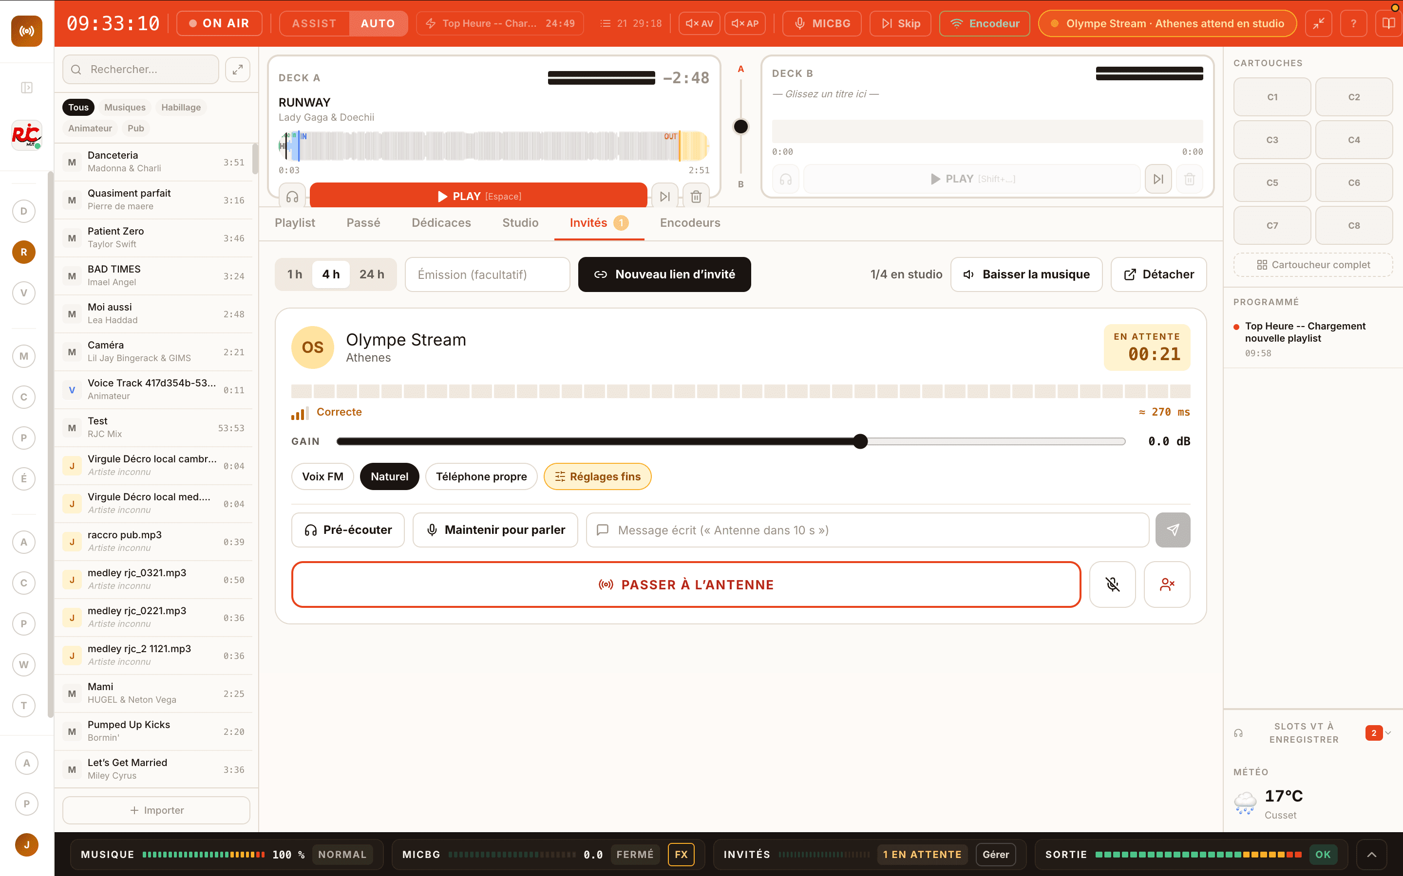Click the collapse window arrows icon in header

pos(1319,23)
